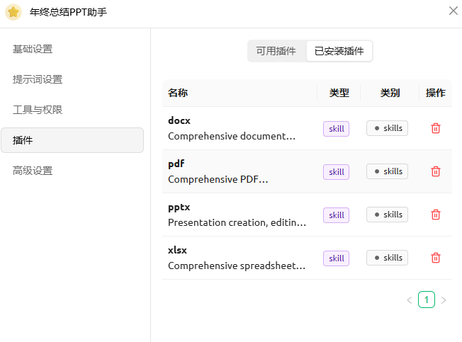The width and height of the screenshot is (462, 342).
Task: Go to previous page arrow in pagination
Action: (x=409, y=300)
